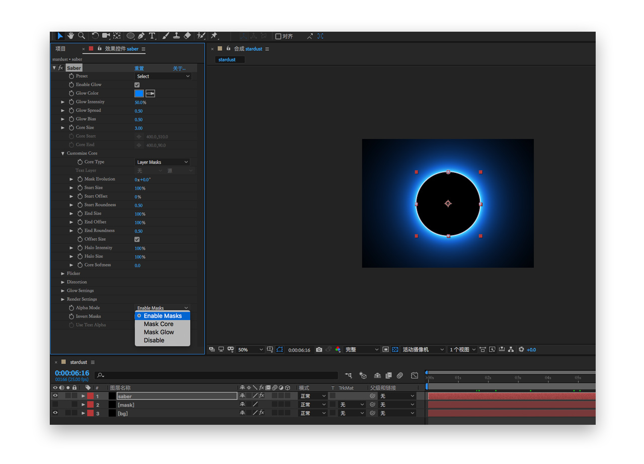
Task: Click the 关于 about link for Saber
Action: [179, 68]
